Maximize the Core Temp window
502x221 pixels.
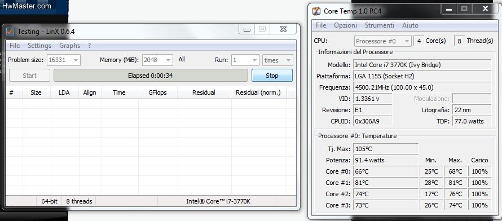tap(464, 10)
